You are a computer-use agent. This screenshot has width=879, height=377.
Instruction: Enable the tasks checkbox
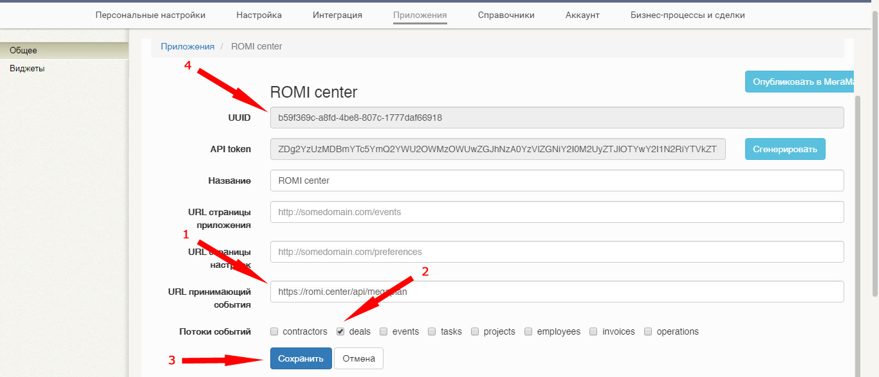[x=432, y=331]
